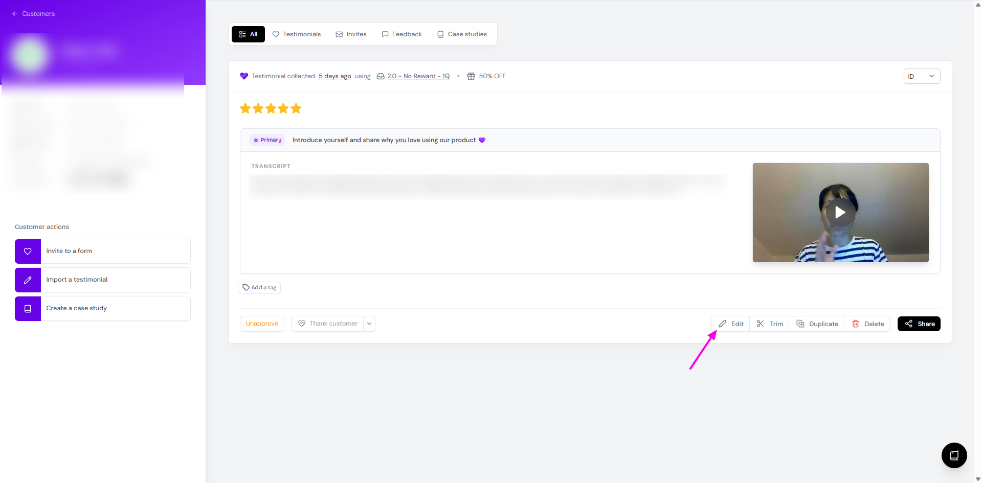The image size is (982, 483).
Task: Click Add a tag
Action: point(259,287)
